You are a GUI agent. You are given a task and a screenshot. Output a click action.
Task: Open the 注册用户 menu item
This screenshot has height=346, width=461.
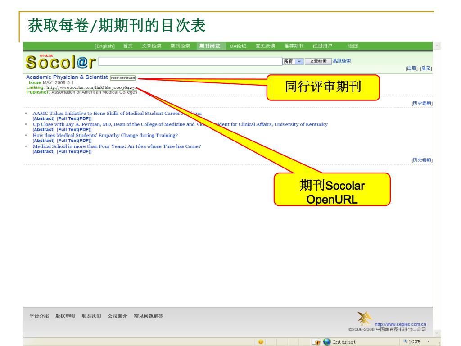(x=322, y=46)
